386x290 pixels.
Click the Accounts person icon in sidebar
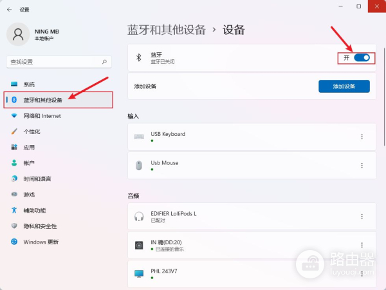pos(14,163)
